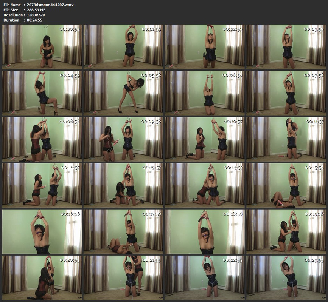This screenshot has height=302, width=328.
Task: Open the frame at 00:11:57
Action: 286,139
